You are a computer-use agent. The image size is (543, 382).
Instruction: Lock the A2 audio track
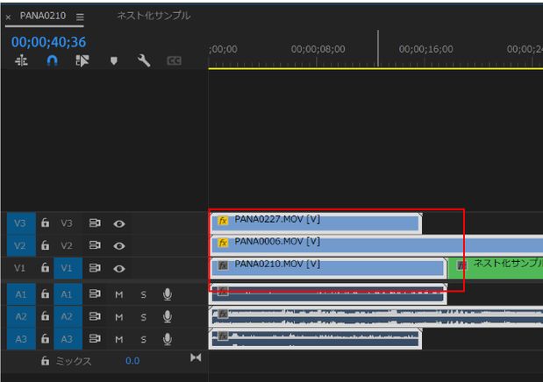[x=45, y=316]
